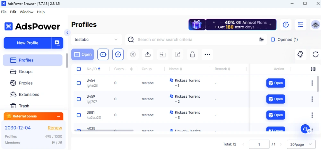Open the Edit menu
The height and width of the screenshot is (150, 321).
click(x=13, y=12)
